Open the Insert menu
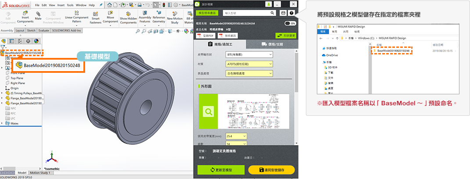470x179 pixels. (61, 5)
